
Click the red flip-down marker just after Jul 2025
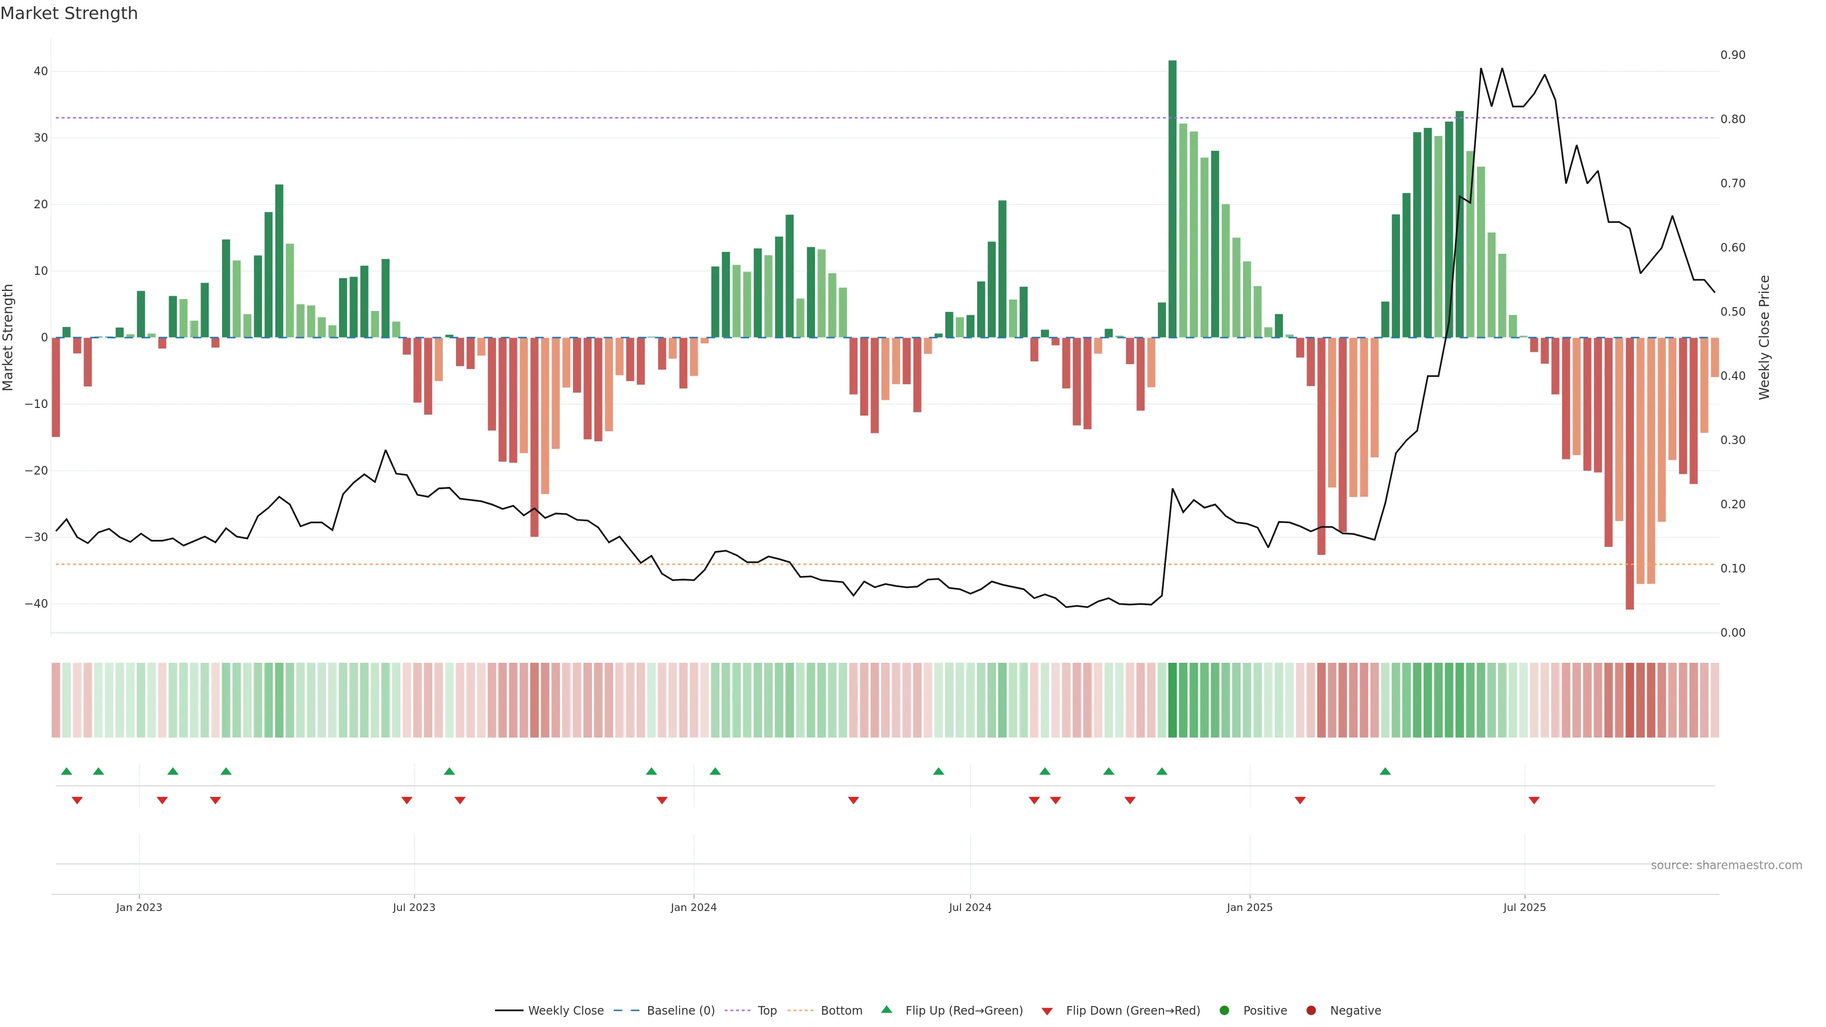tap(1534, 800)
